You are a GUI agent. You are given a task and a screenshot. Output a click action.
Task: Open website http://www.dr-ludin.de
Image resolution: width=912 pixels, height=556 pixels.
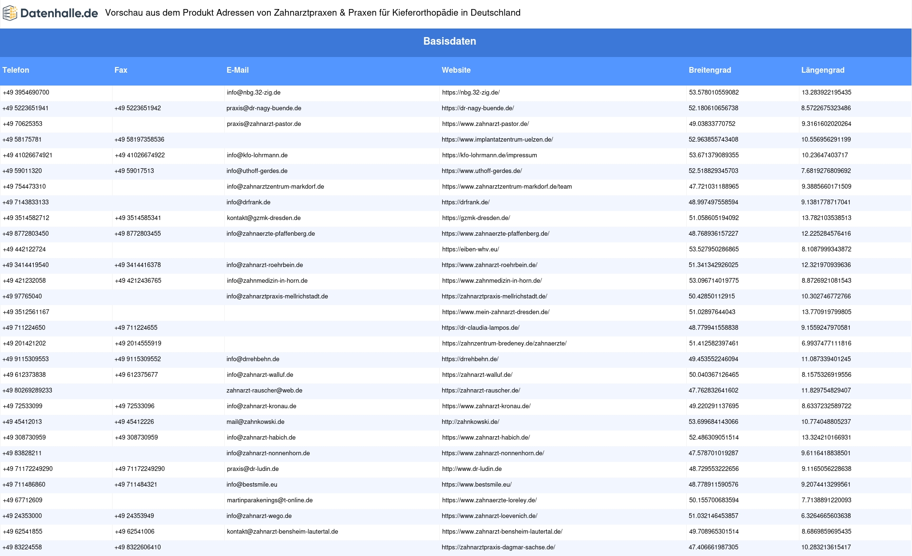tap(472, 469)
